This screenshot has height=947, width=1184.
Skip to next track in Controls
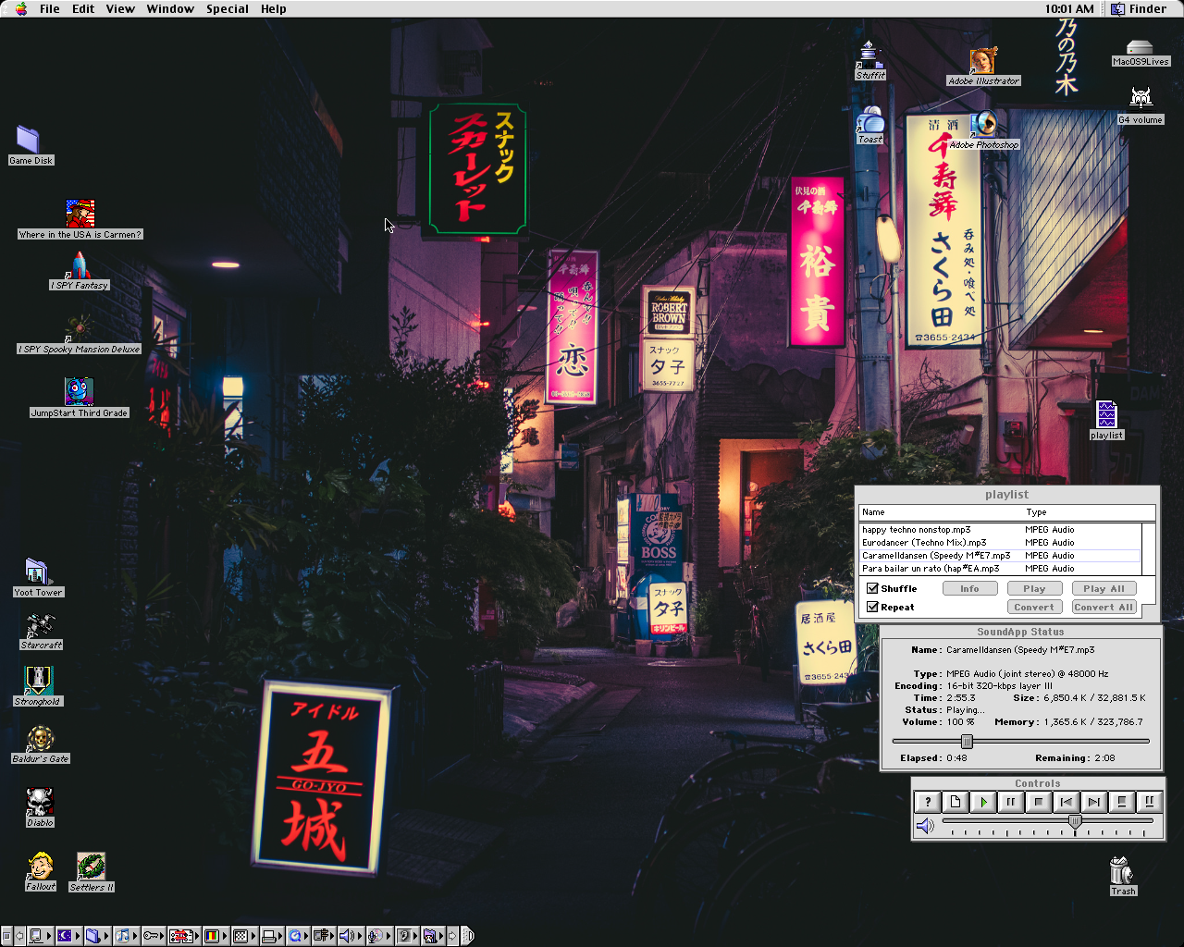coord(1094,802)
